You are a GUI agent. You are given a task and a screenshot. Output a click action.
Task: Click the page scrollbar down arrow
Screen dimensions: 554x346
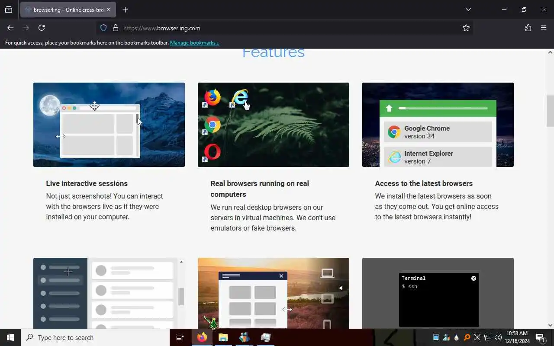(550, 325)
